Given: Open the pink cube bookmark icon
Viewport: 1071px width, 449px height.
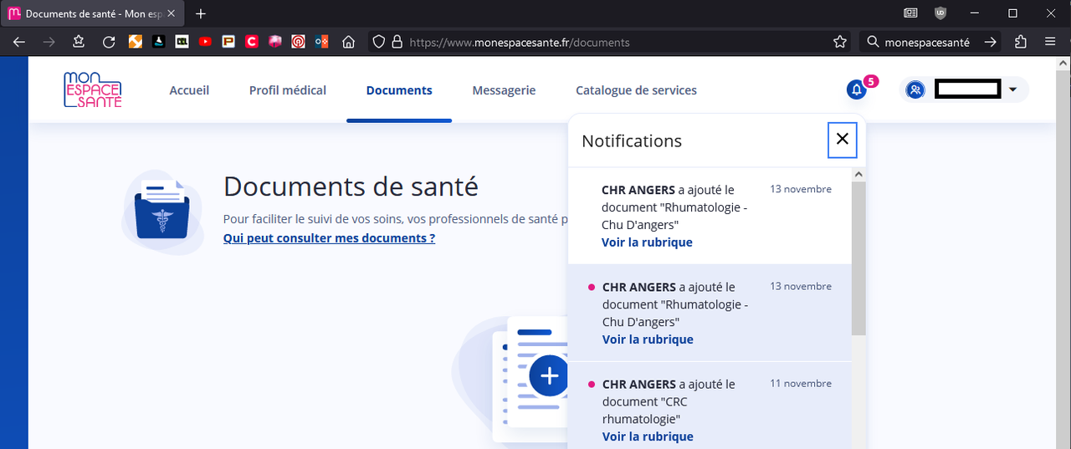Looking at the screenshot, I should [274, 42].
